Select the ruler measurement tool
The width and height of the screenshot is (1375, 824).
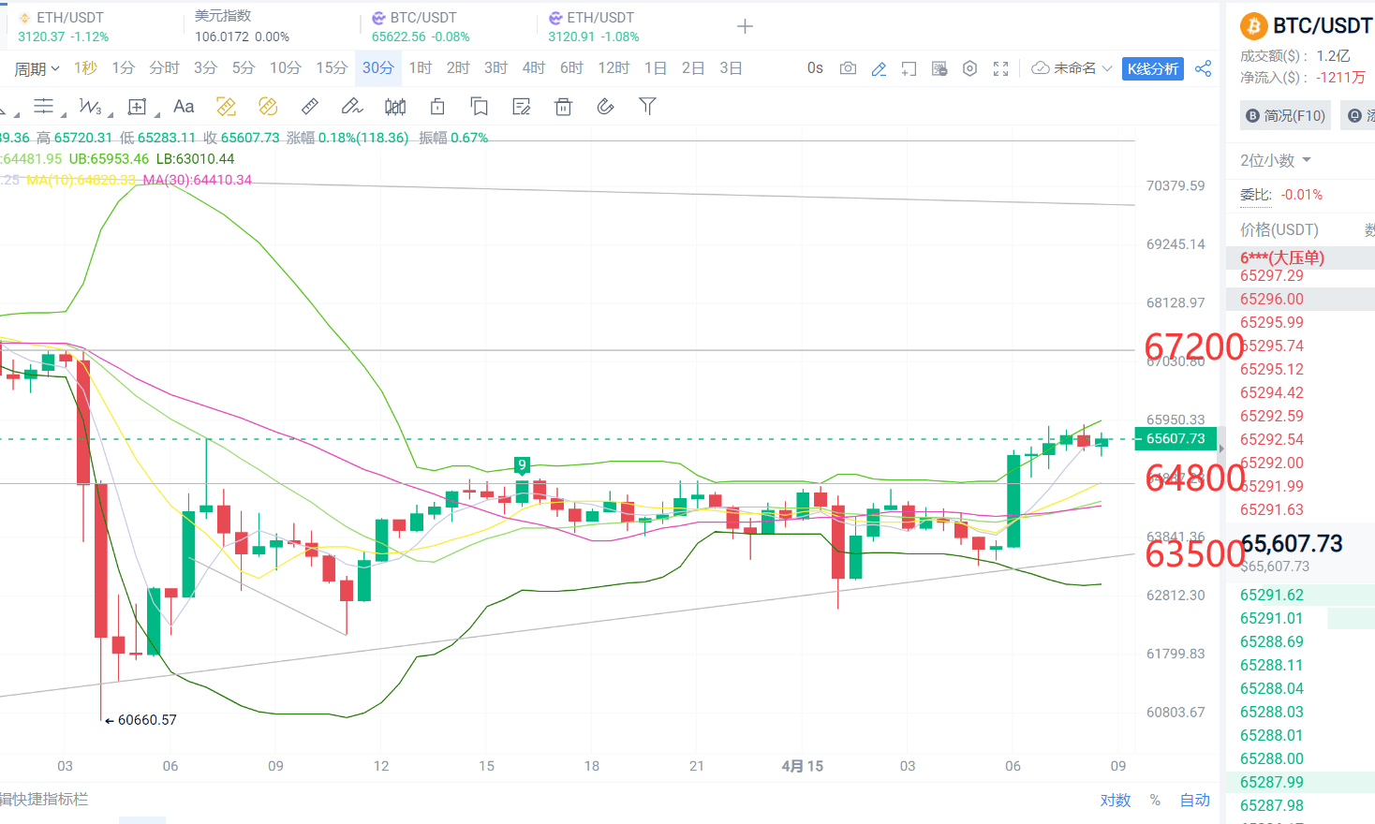coord(309,106)
